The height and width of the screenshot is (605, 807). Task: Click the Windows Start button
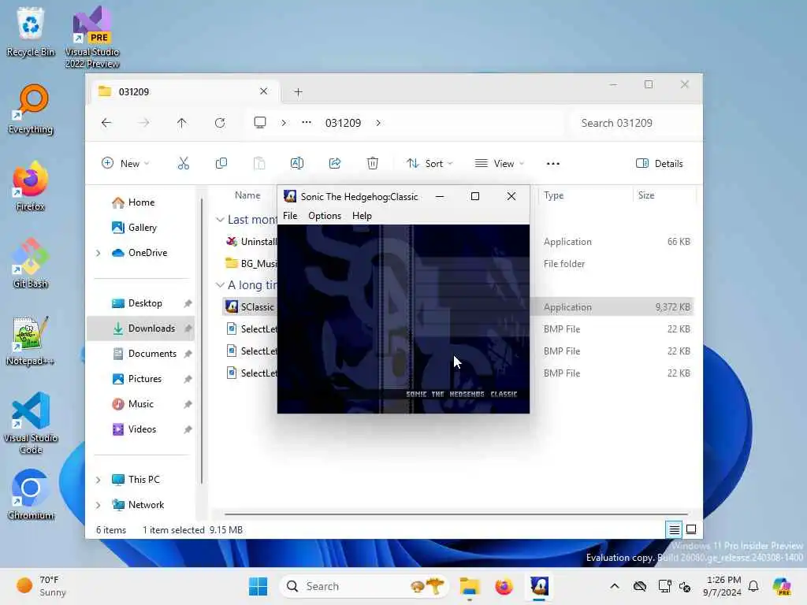pyautogui.click(x=258, y=586)
